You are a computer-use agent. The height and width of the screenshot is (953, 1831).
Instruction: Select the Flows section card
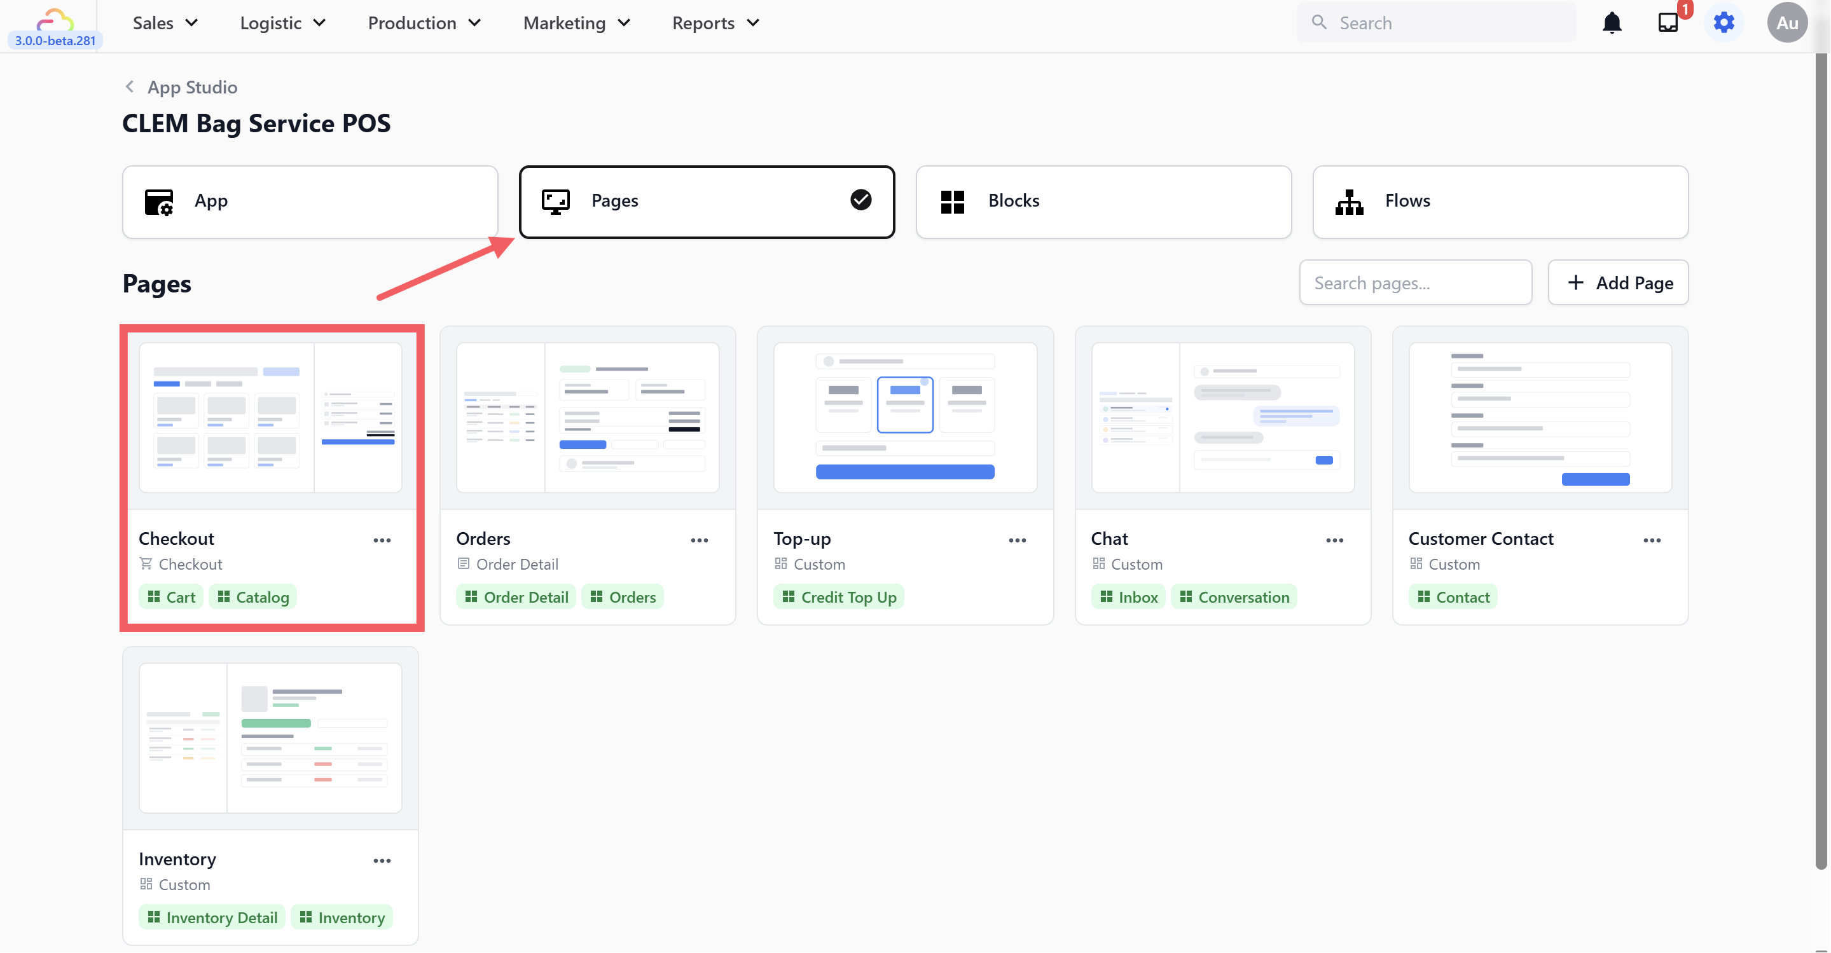(x=1500, y=202)
